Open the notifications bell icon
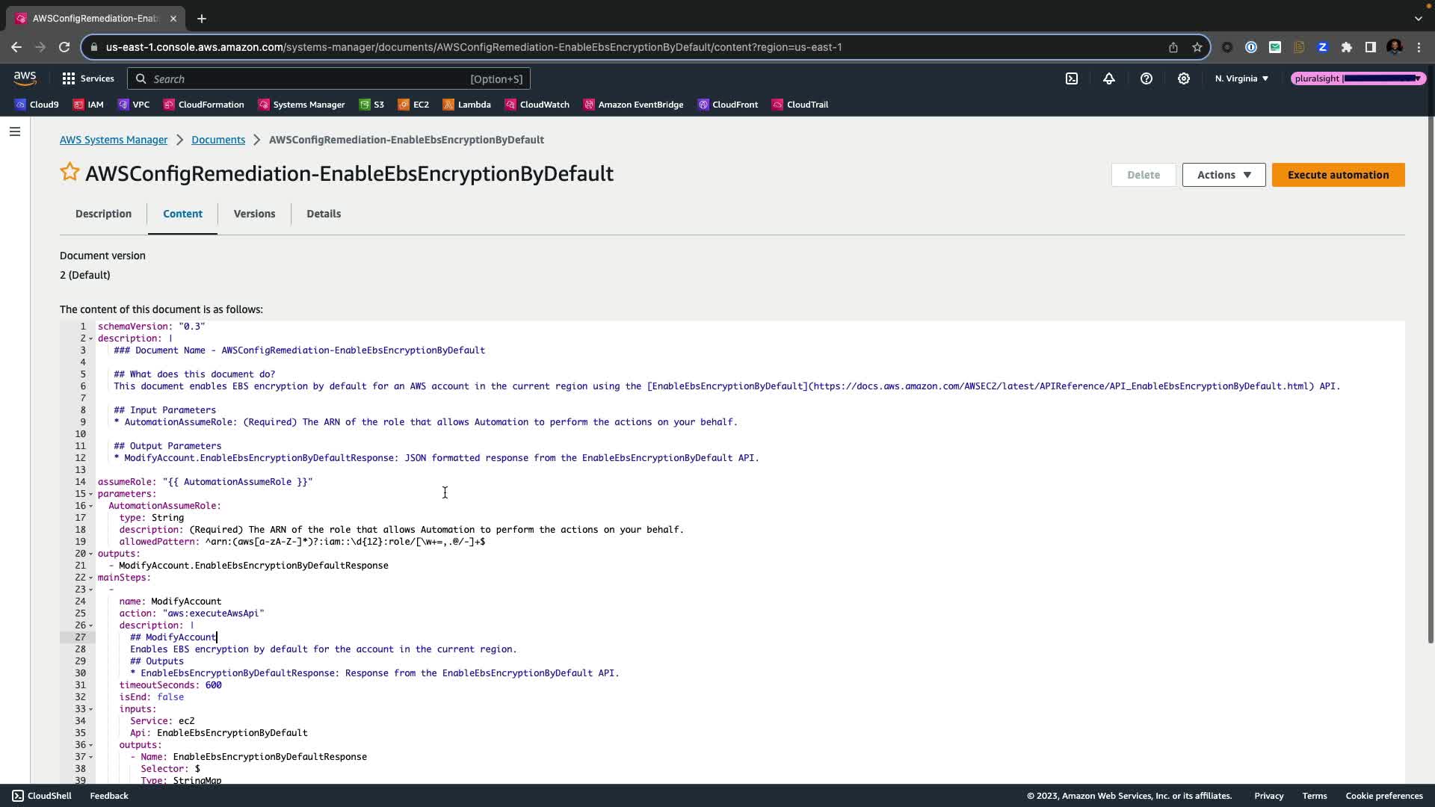 coord(1109,78)
